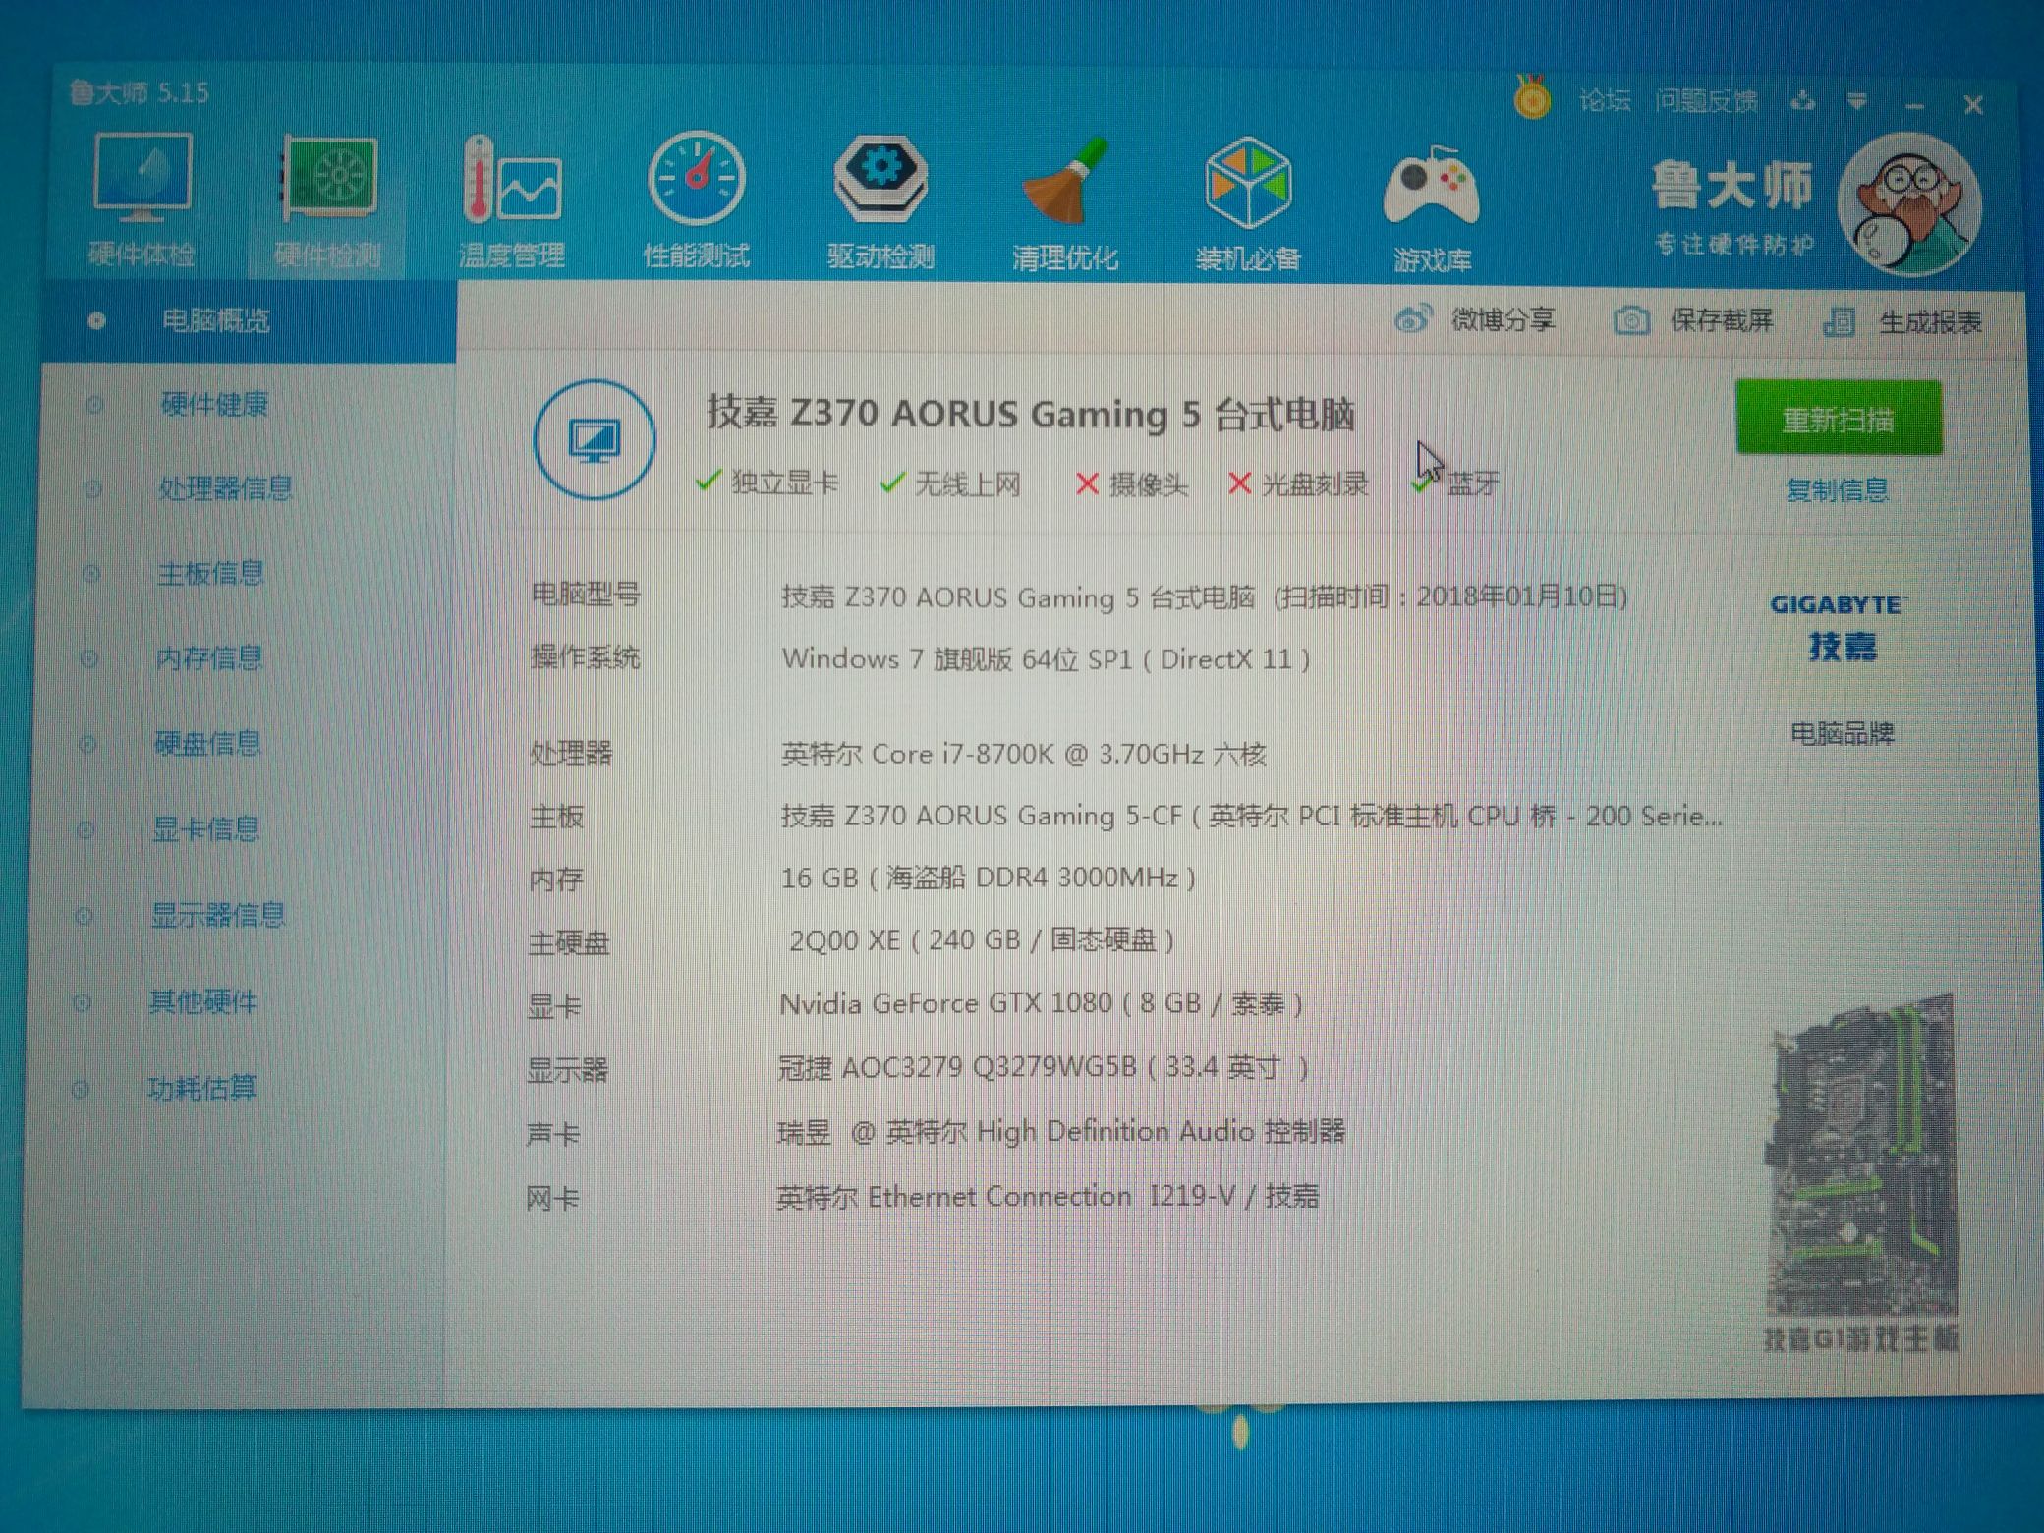Image resolution: width=2044 pixels, height=1533 pixels.
Task: Open the title bar dropdown menu arrow
Action: pos(1856,101)
